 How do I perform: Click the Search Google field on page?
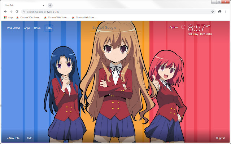click(x=115, y=28)
